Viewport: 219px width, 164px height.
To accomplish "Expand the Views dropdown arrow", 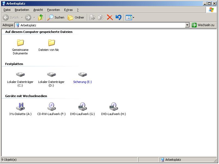I will pos(134,18).
